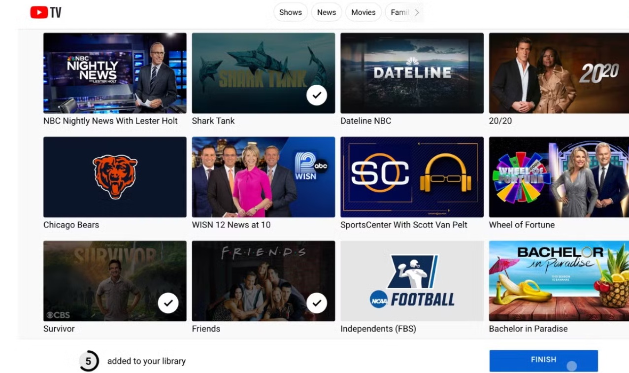Viewport: 629px width, 373px height.
Task: Add the Wheel of Fortune thumbnail
Action: click(559, 177)
